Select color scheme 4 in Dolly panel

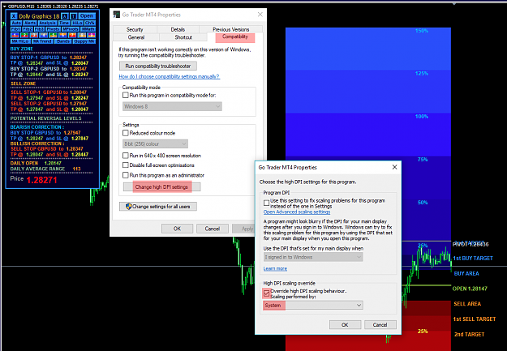tap(43, 35)
